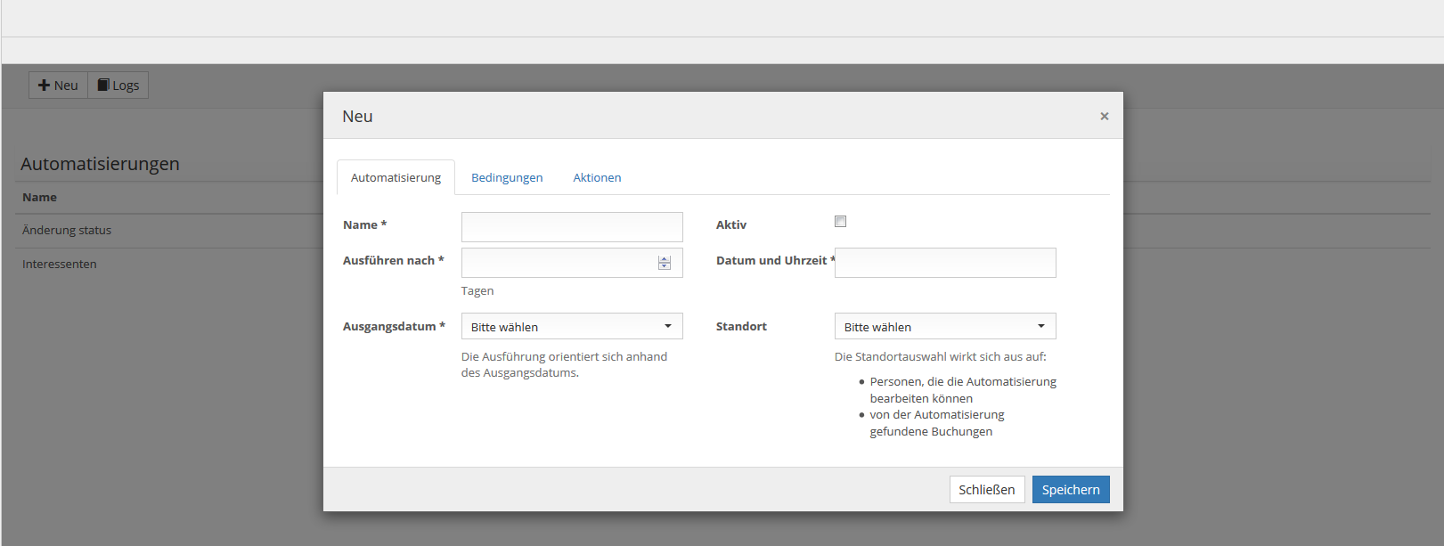Switch to the Bedingungen tab
Viewport: 1444px width, 546px height.
507,178
